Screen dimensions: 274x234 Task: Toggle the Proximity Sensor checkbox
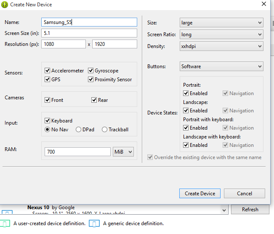click(x=90, y=80)
